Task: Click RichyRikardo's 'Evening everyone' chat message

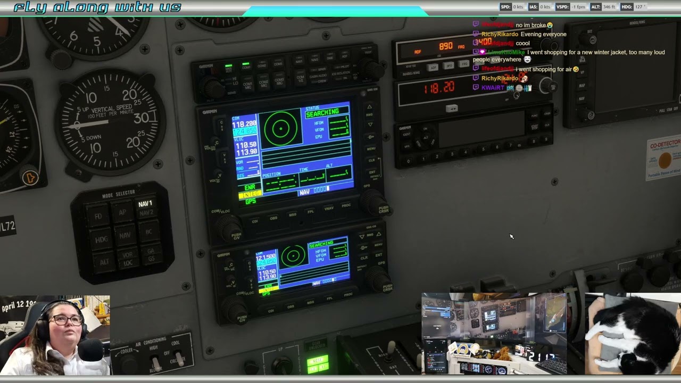Action: point(544,34)
